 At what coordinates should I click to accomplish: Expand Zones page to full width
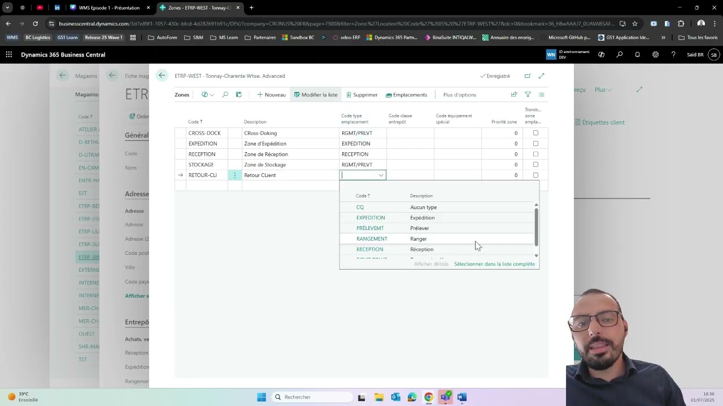coord(541,76)
